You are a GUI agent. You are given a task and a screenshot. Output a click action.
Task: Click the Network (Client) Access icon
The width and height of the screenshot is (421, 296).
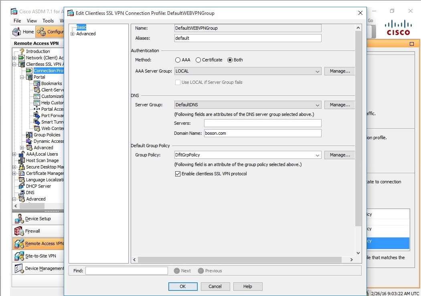pos(22,58)
